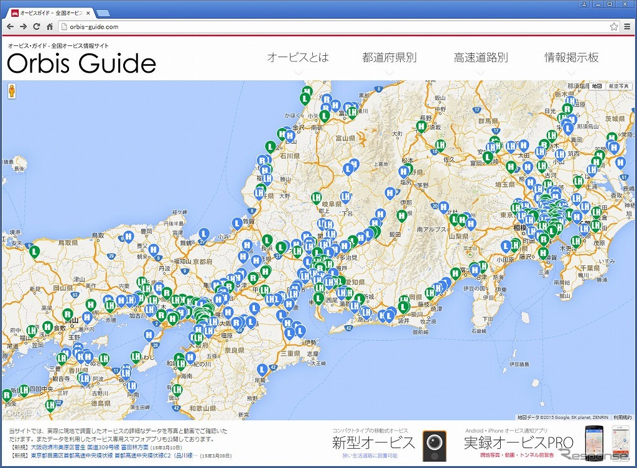The height and width of the screenshot is (468, 637).
Task: Expand the 情報掲示板 navigation menu
Action: pos(572,58)
